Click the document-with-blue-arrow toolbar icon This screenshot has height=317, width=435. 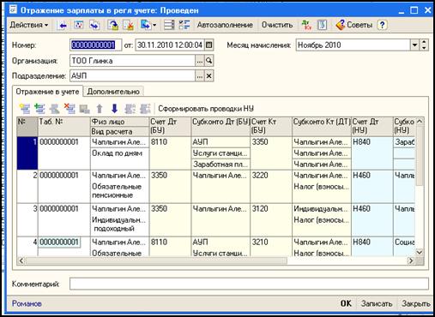tap(94, 25)
